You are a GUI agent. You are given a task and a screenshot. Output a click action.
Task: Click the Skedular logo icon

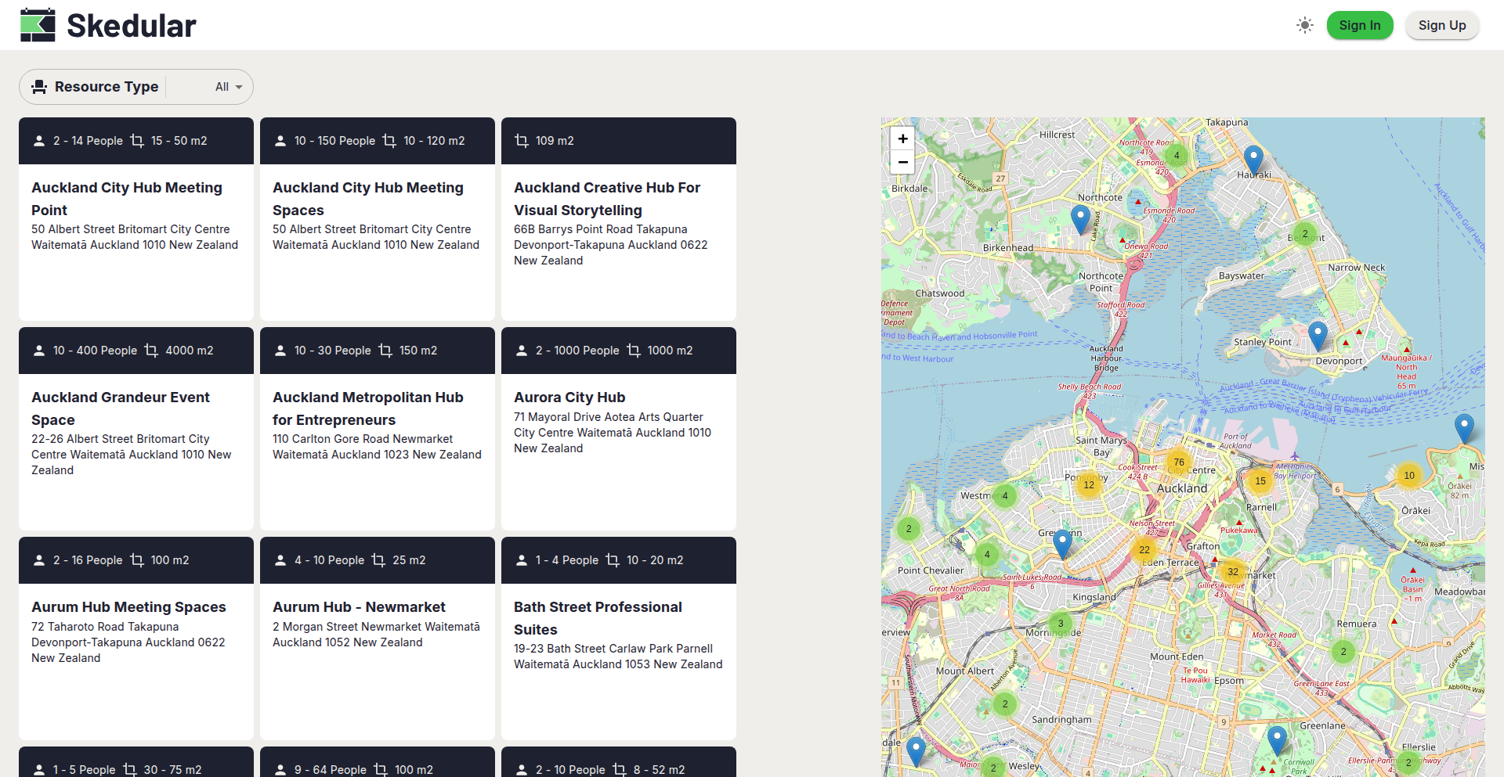tap(38, 25)
